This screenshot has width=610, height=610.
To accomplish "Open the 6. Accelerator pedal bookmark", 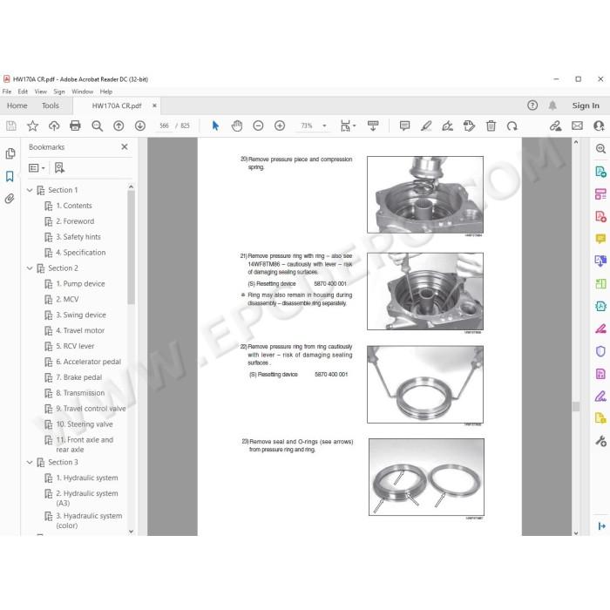I will [88, 362].
